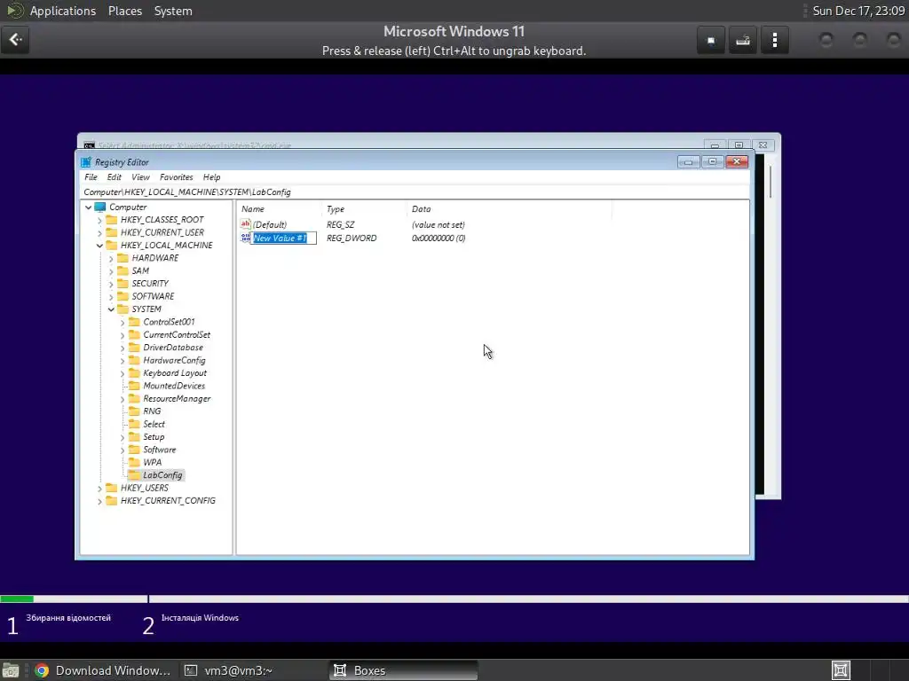
Task: Open the System menu in top panel
Action: pos(173,11)
